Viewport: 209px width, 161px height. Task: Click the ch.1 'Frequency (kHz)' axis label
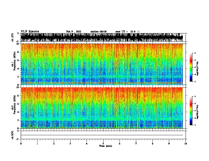(x=15, y=61)
